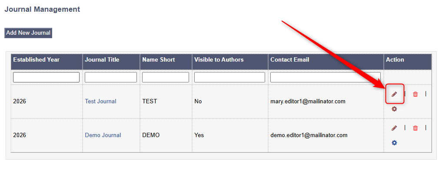Image resolution: width=442 pixels, height=174 pixels.
Task: Open the Demo Journal link
Action: click(103, 135)
